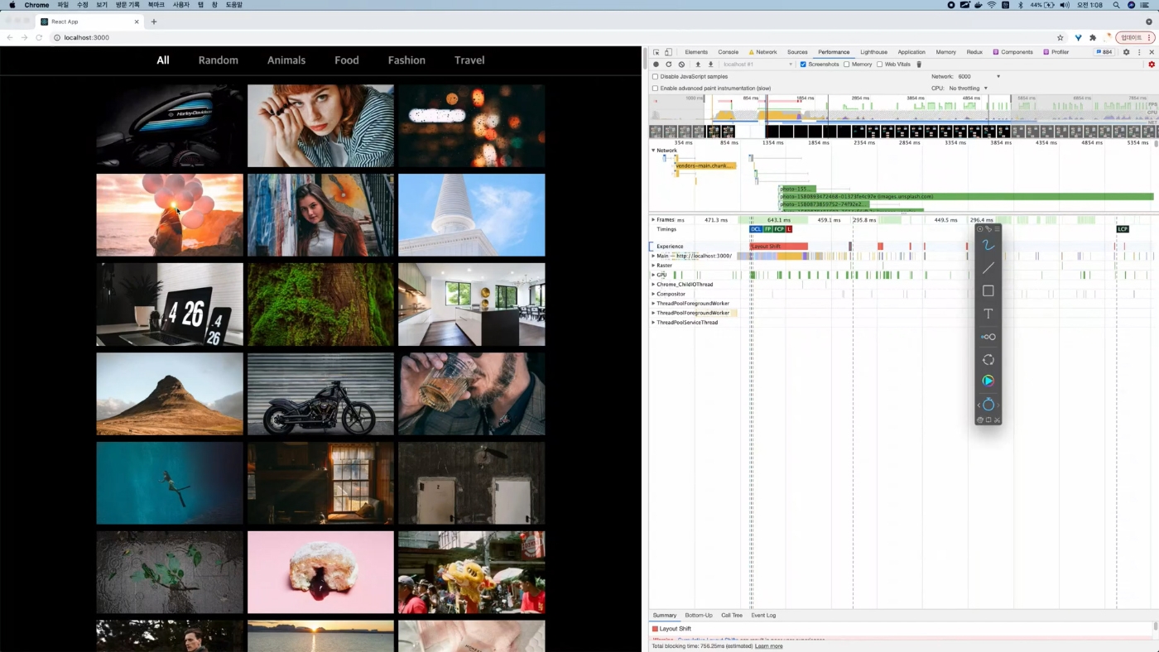
Task: Select the connected nodes tool in annotation palette
Action: tap(988, 337)
